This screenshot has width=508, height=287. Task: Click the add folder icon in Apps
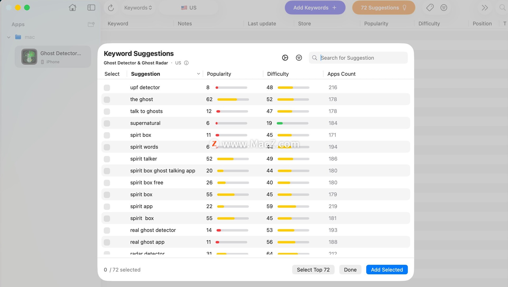click(x=91, y=24)
